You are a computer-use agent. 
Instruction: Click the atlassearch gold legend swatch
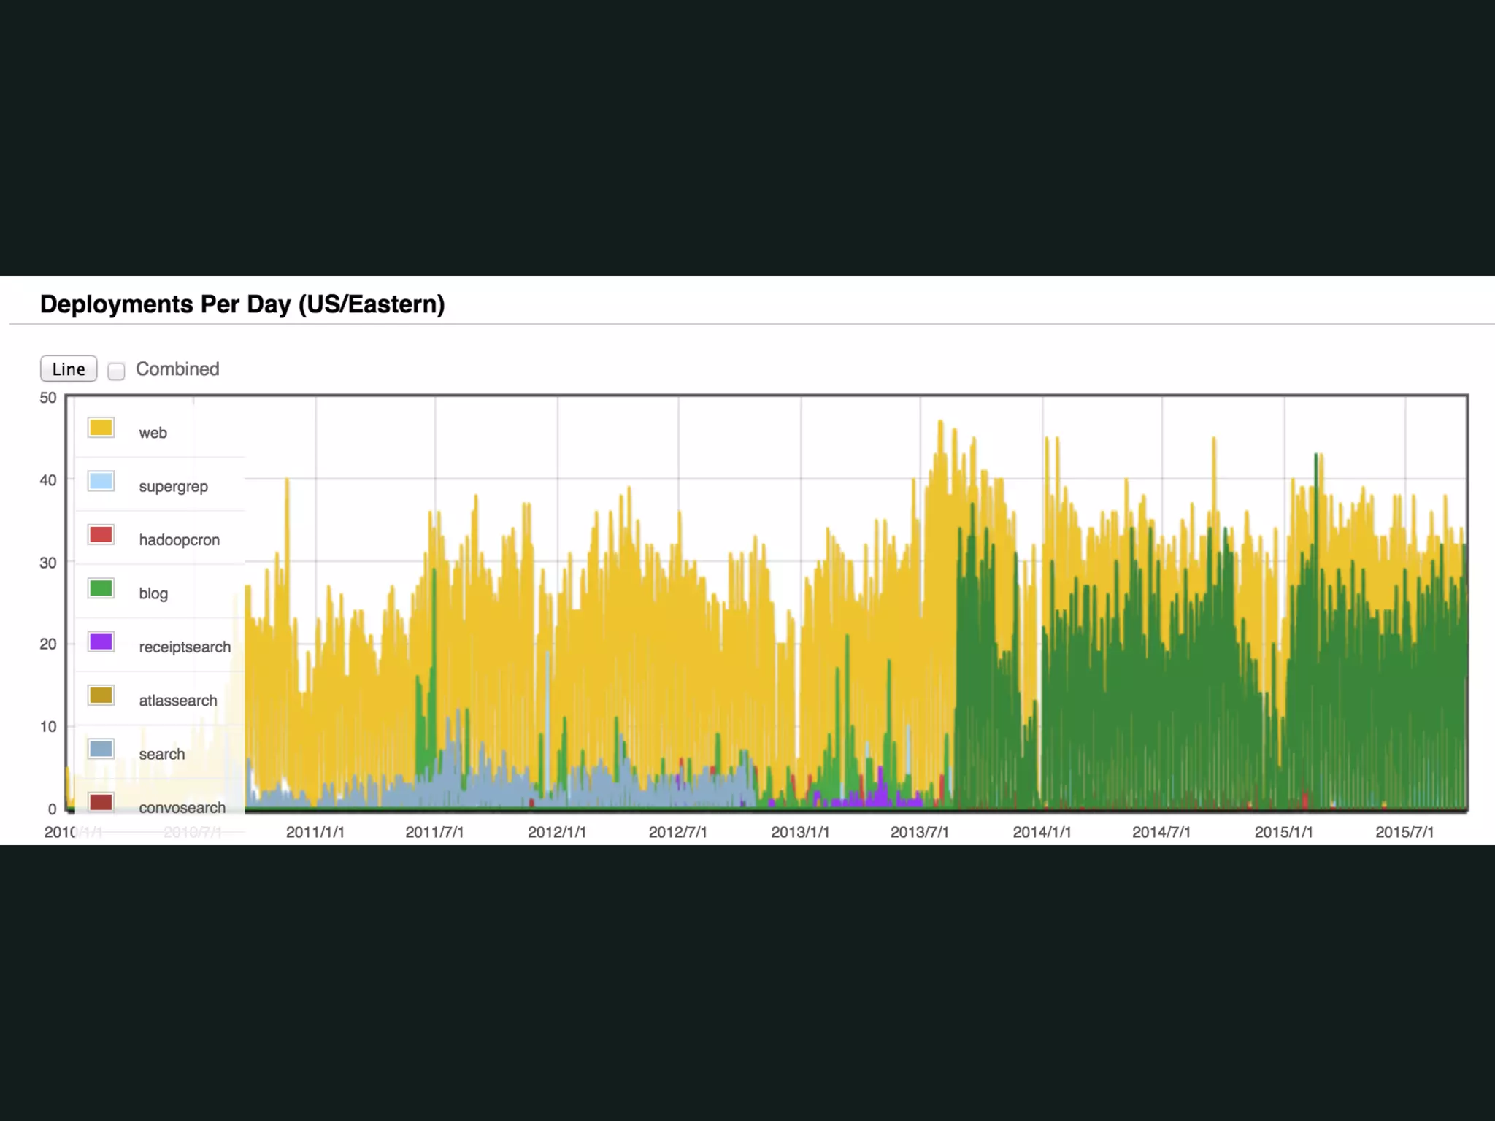pos(101,696)
